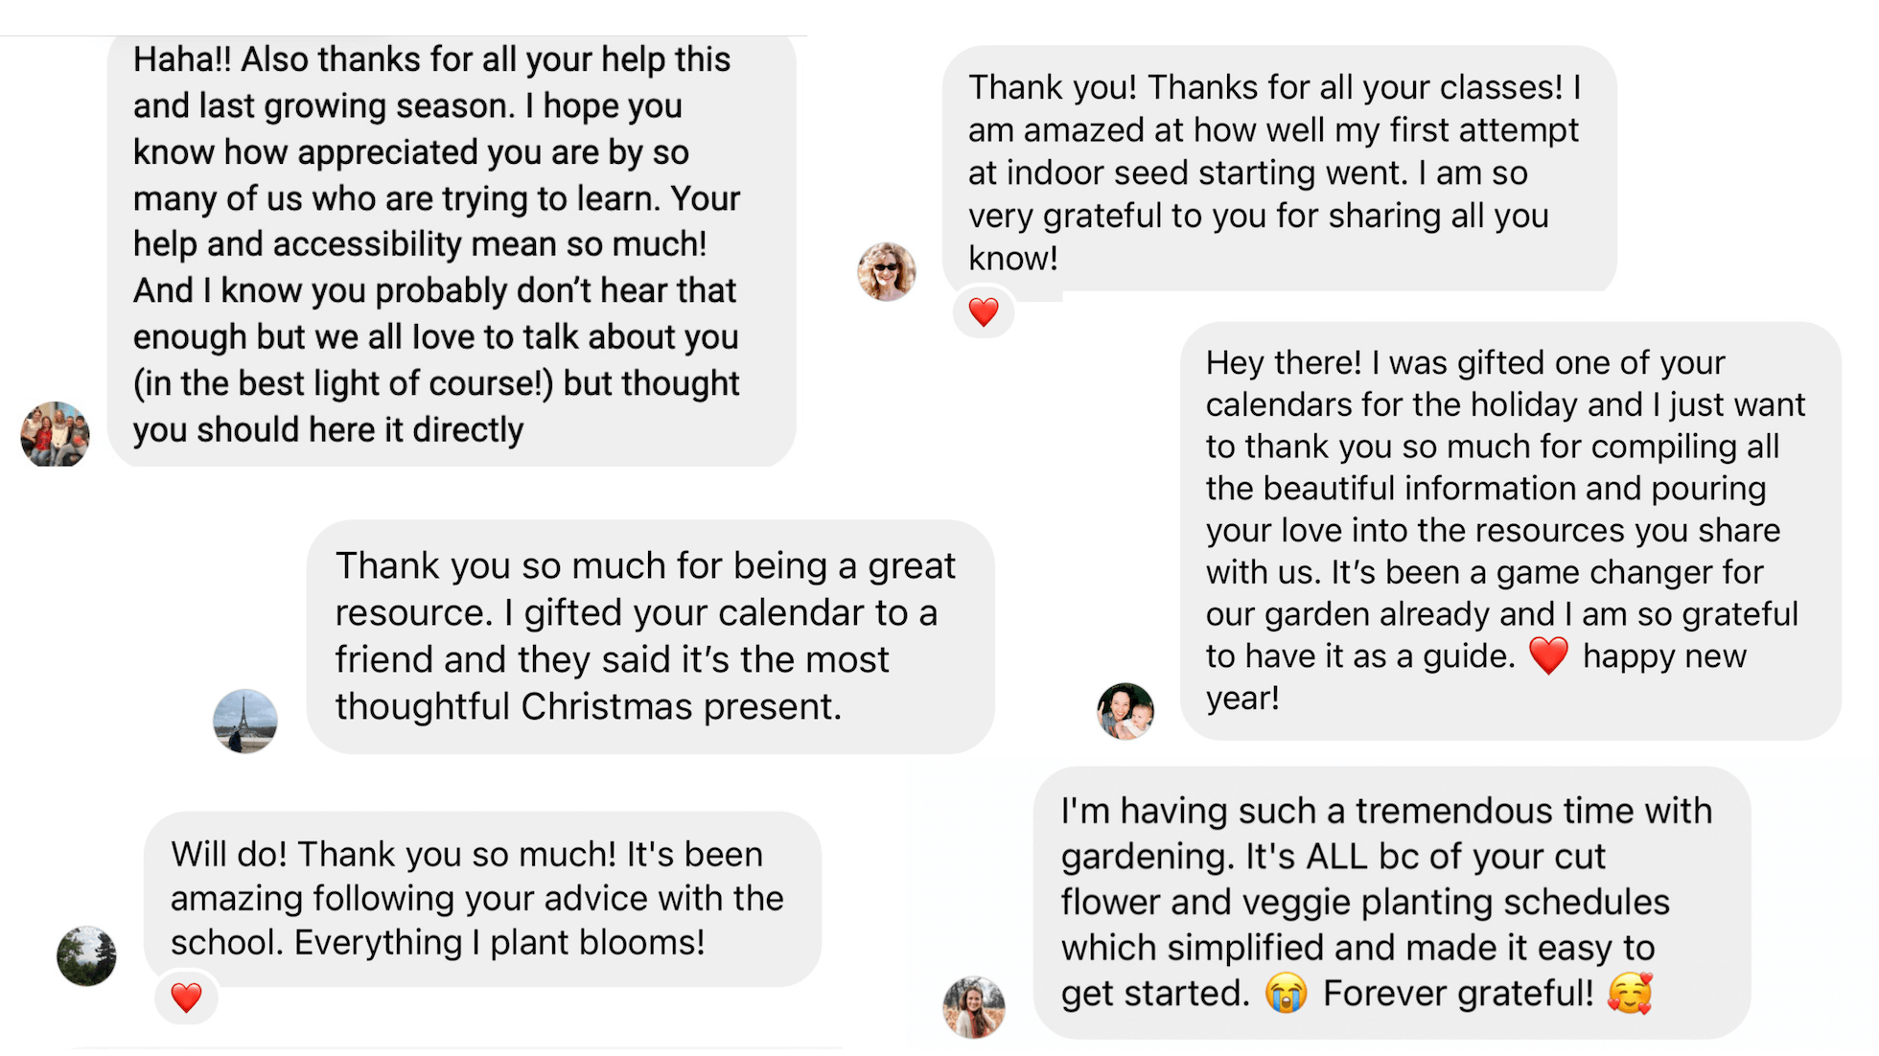
Task: Click the text Forever grateful!
Action: click(1457, 994)
